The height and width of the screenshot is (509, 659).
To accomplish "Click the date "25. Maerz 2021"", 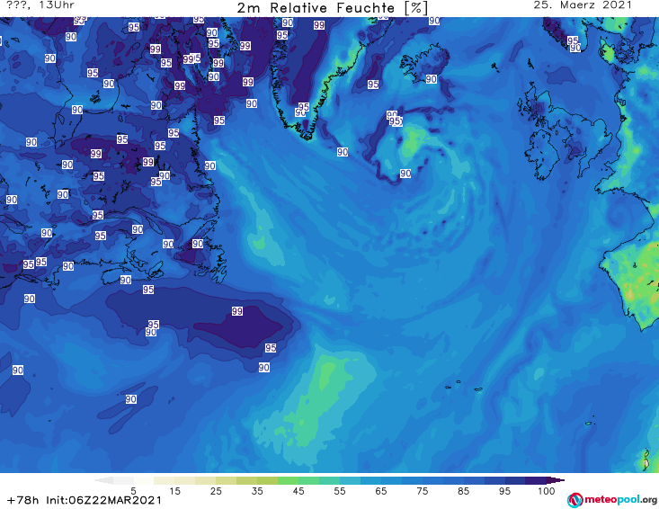I will tap(583, 5).
